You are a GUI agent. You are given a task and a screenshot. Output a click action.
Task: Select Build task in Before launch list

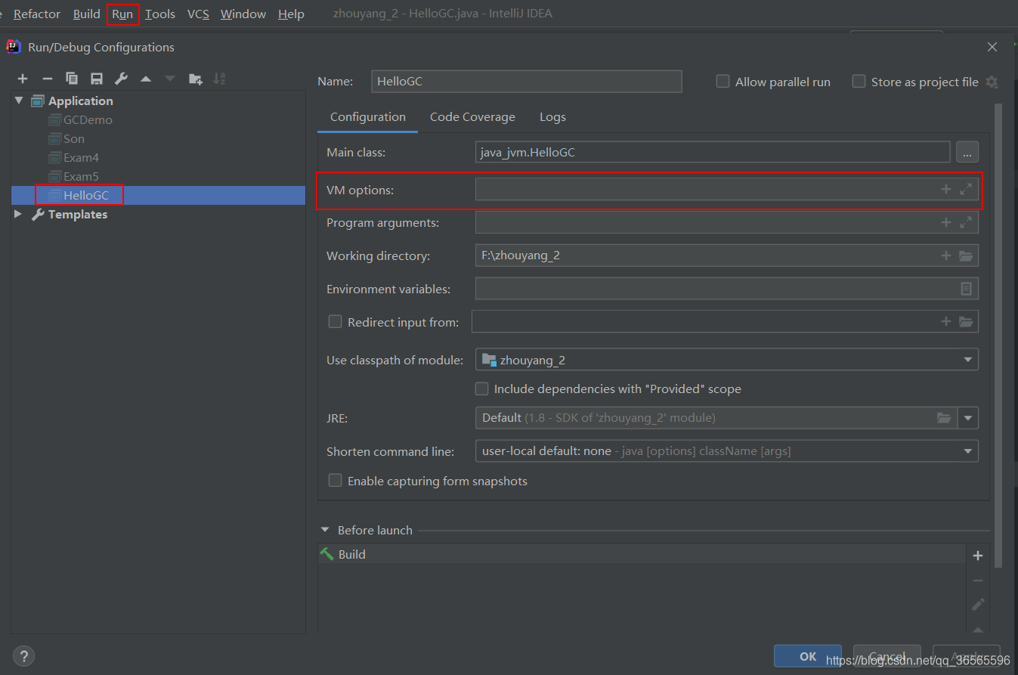coord(642,554)
